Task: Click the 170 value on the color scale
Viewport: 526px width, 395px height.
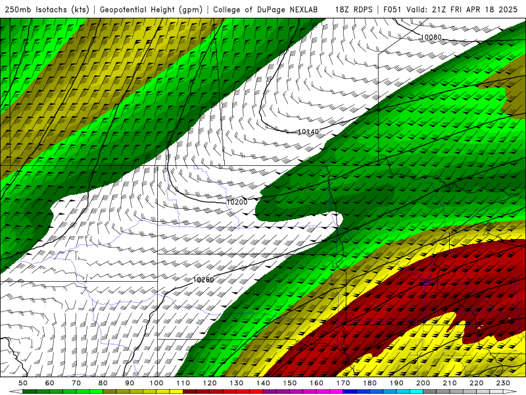Action: pos(343,383)
